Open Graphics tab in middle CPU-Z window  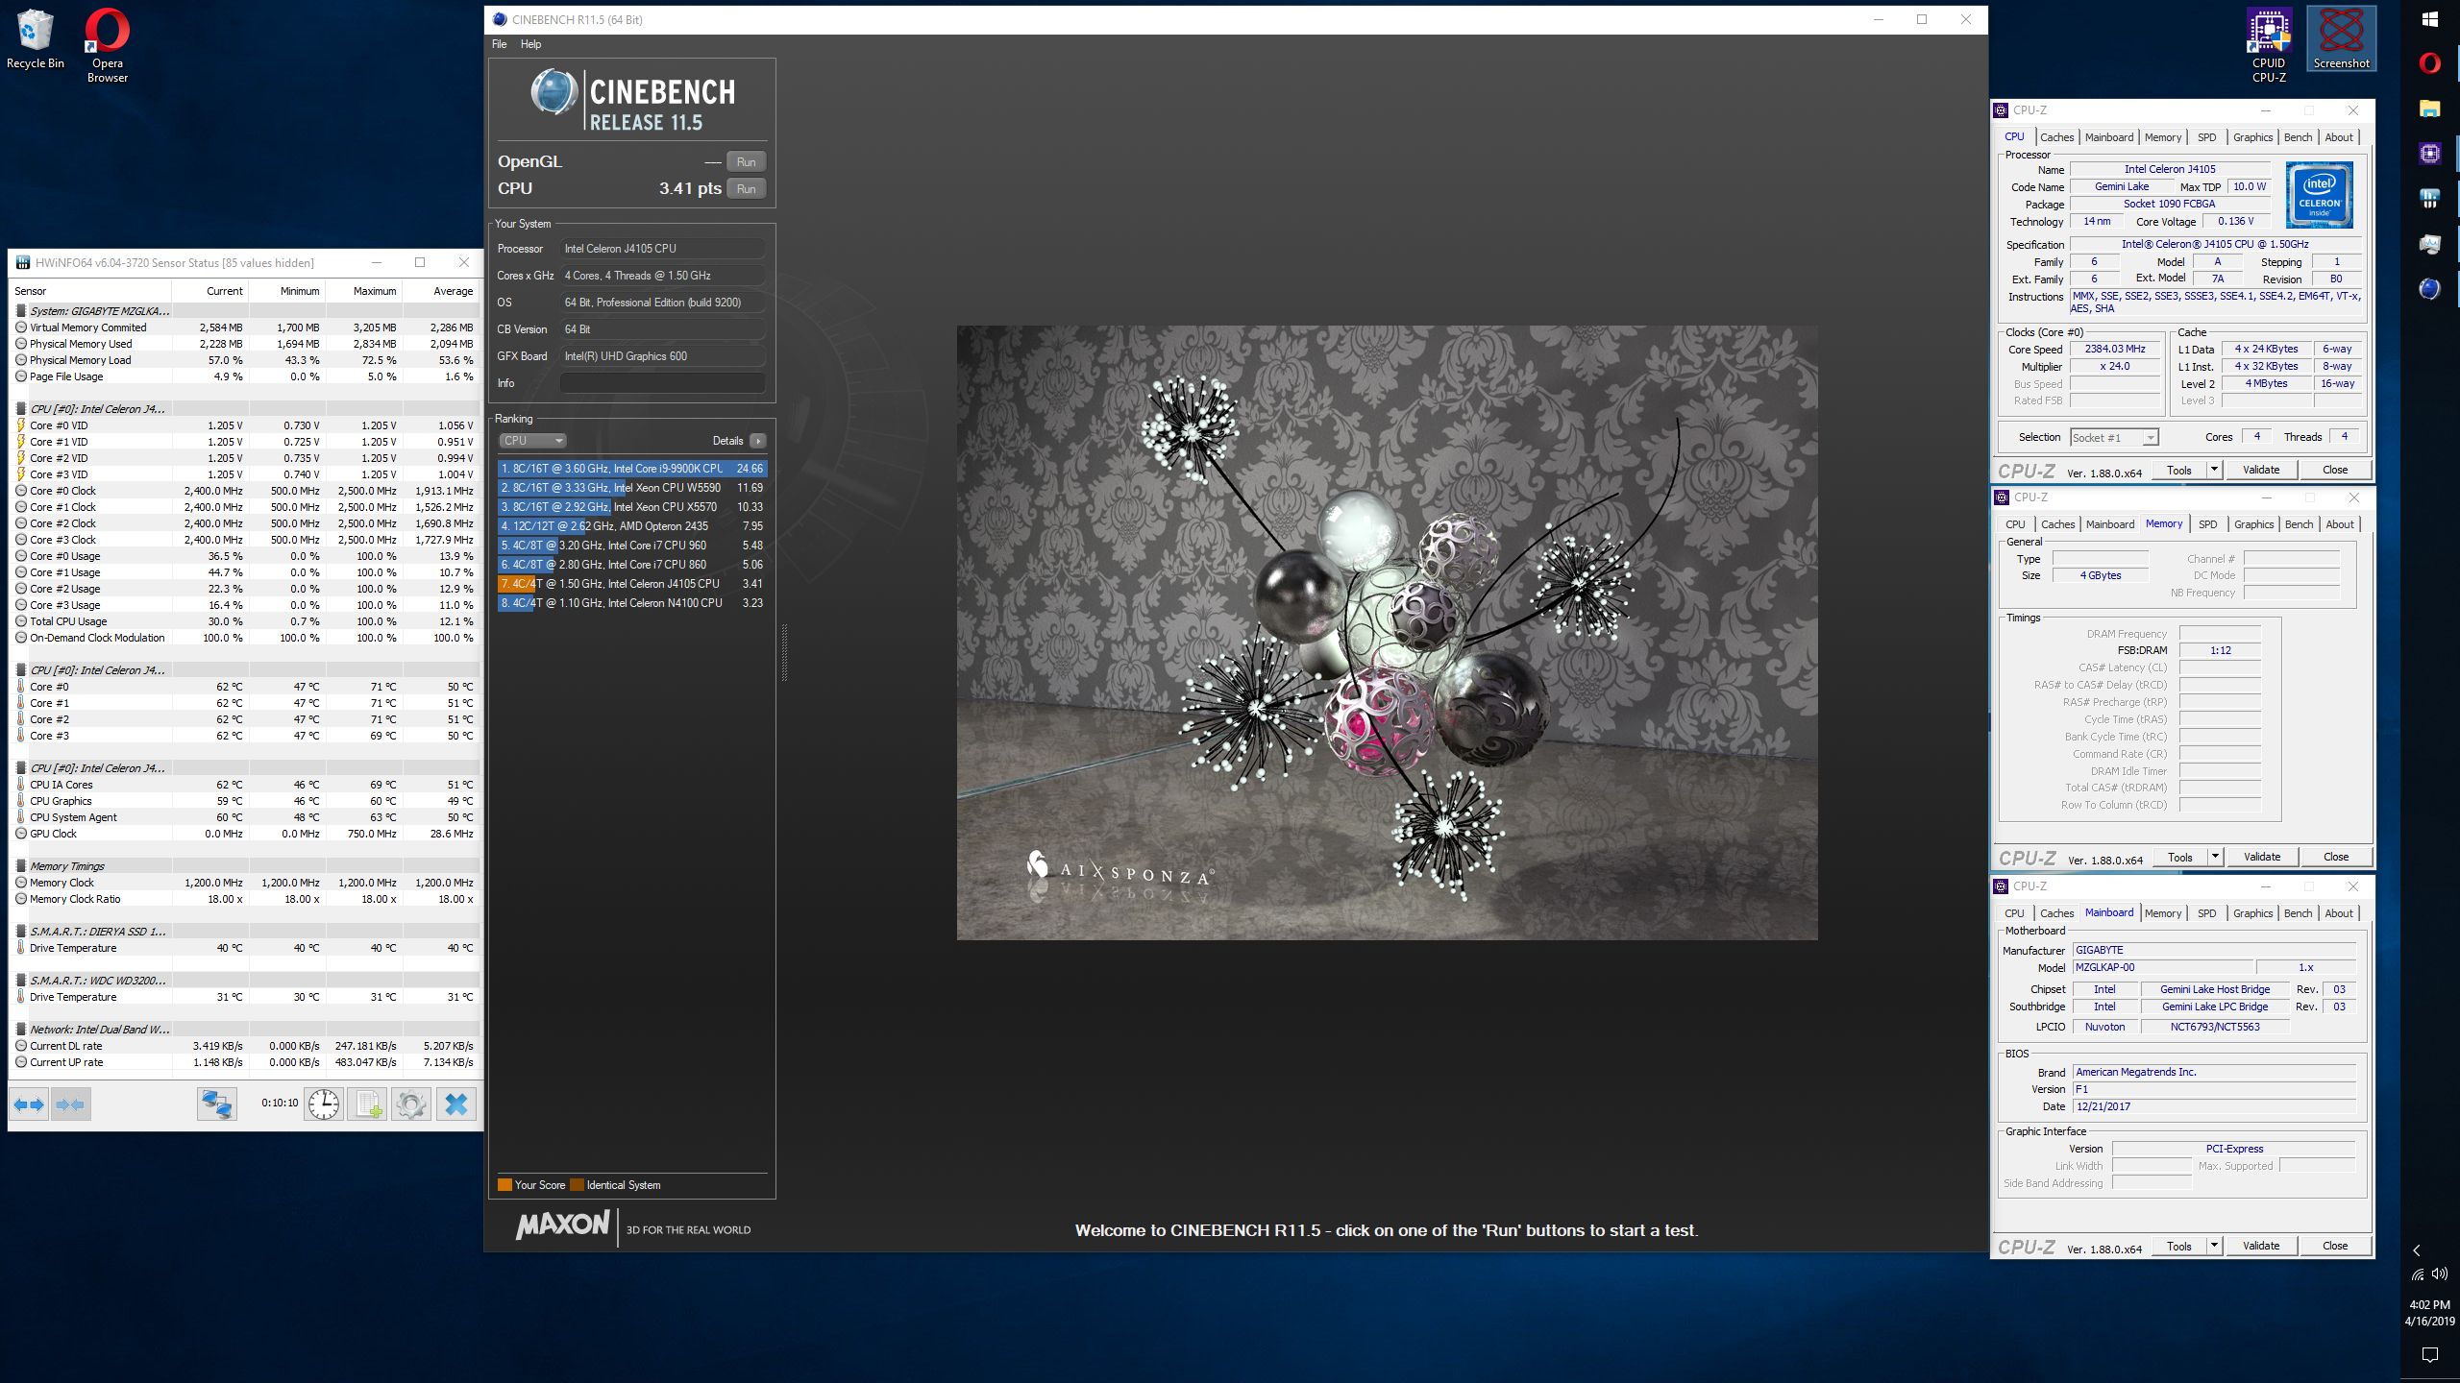(2253, 524)
